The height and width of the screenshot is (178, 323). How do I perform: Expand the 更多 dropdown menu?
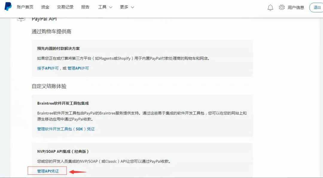pos(124,7)
